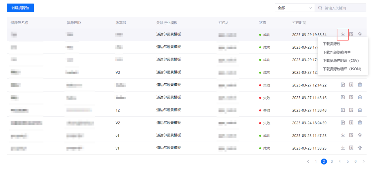Go to previous page arrow
This screenshot has height=180, width=372.
308,161
